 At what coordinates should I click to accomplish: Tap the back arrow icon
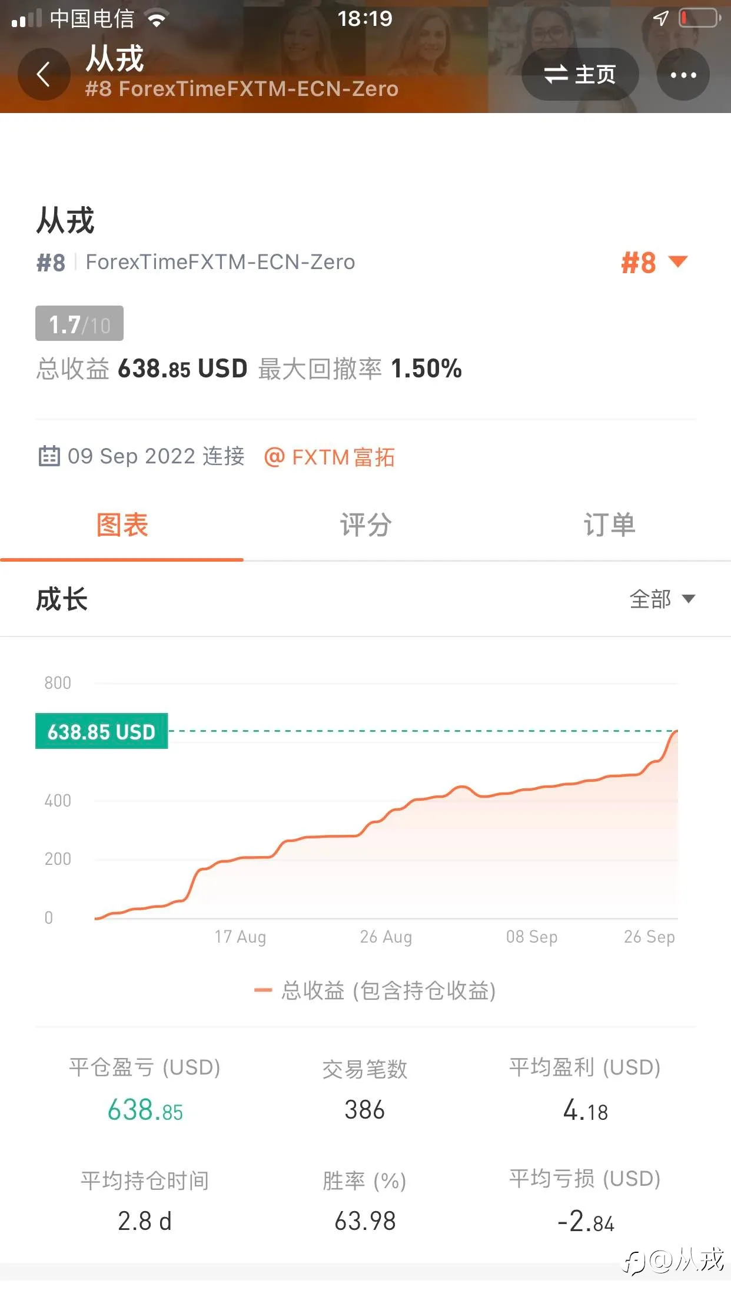[x=44, y=75]
